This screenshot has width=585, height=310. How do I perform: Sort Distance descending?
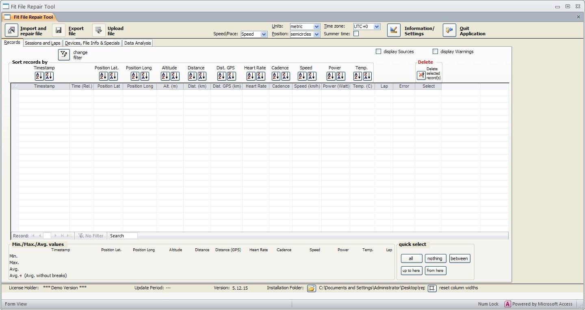(x=202, y=76)
